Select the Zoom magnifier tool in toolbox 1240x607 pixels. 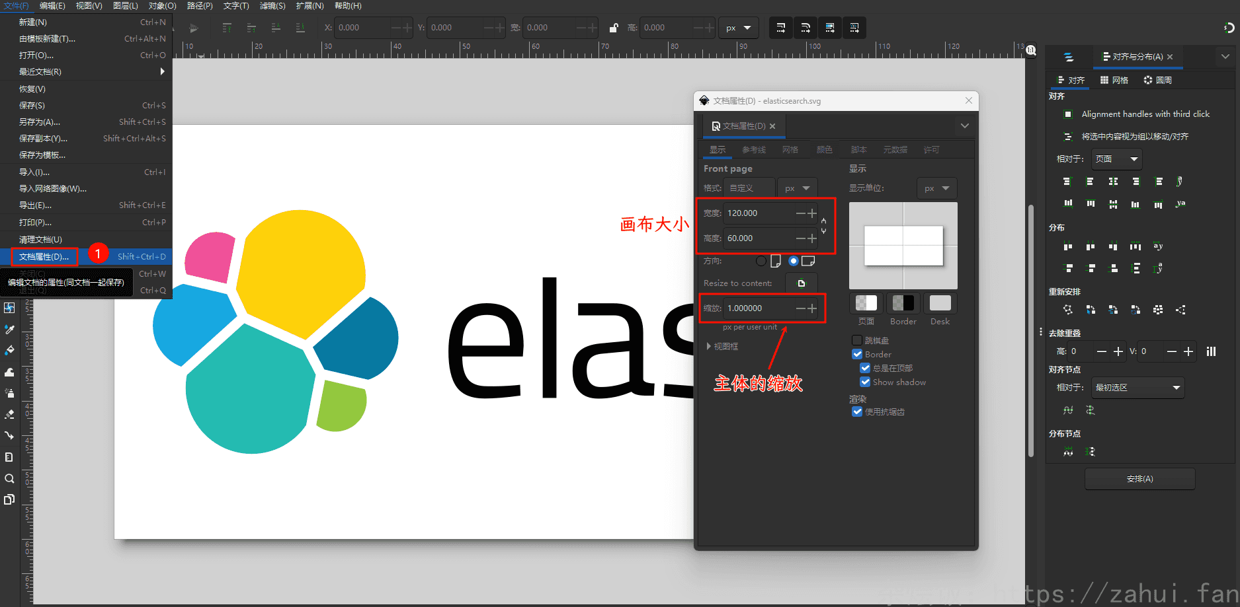click(9, 479)
